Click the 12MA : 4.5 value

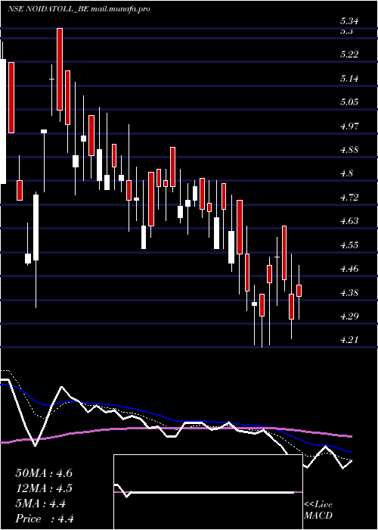coord(44,488)
